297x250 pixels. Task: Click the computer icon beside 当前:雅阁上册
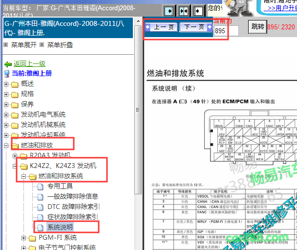tap(7, 74)
